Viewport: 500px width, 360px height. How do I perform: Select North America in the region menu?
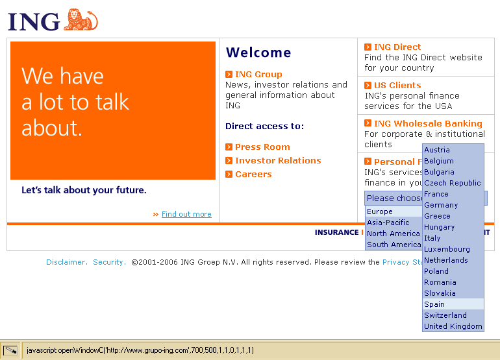point(394,234)
